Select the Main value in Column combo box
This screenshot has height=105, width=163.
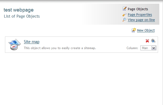click(146, 48)
